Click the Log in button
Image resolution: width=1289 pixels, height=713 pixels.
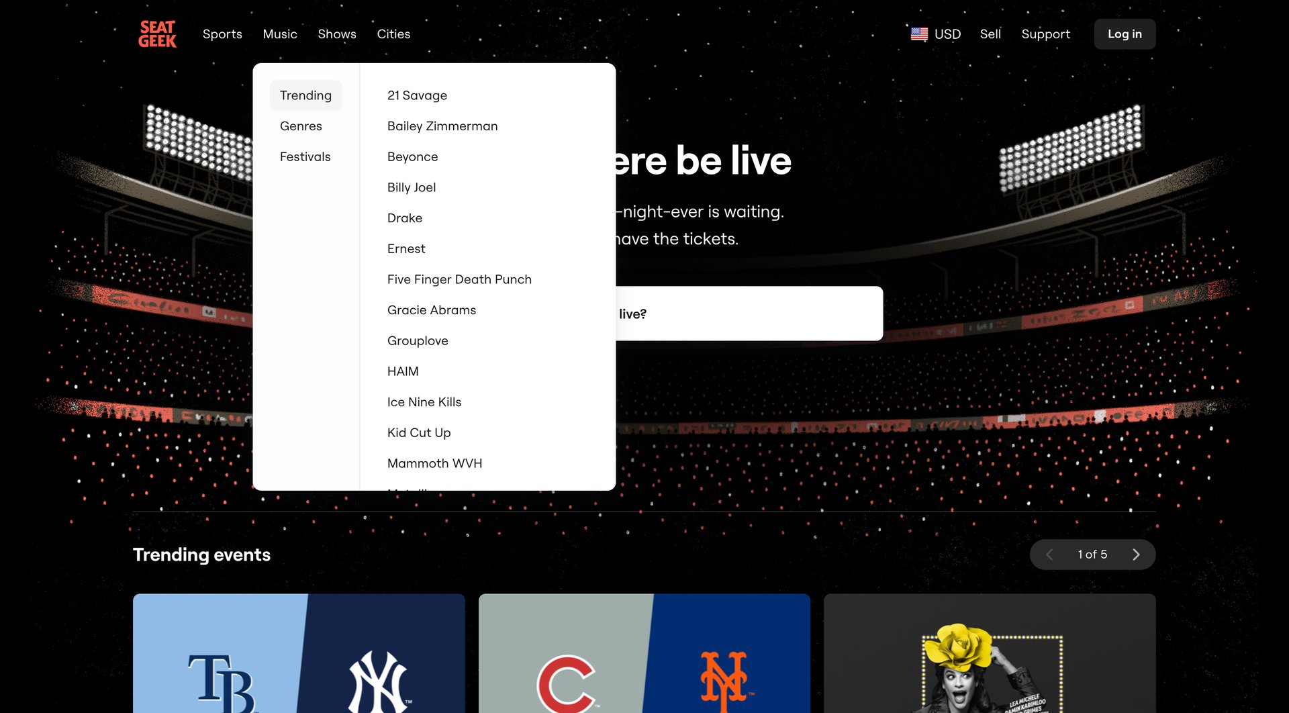(x=1125, y=34)
